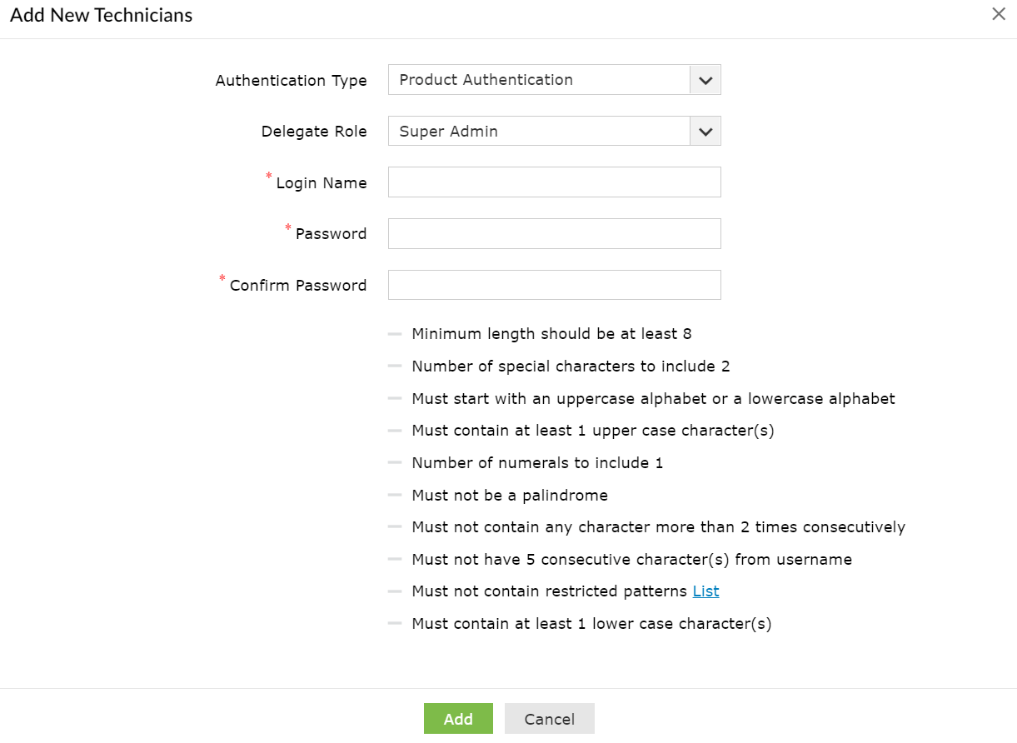Click the dash icon beside restricted patterns rule
1017x743 pixels.
point(395,591)
